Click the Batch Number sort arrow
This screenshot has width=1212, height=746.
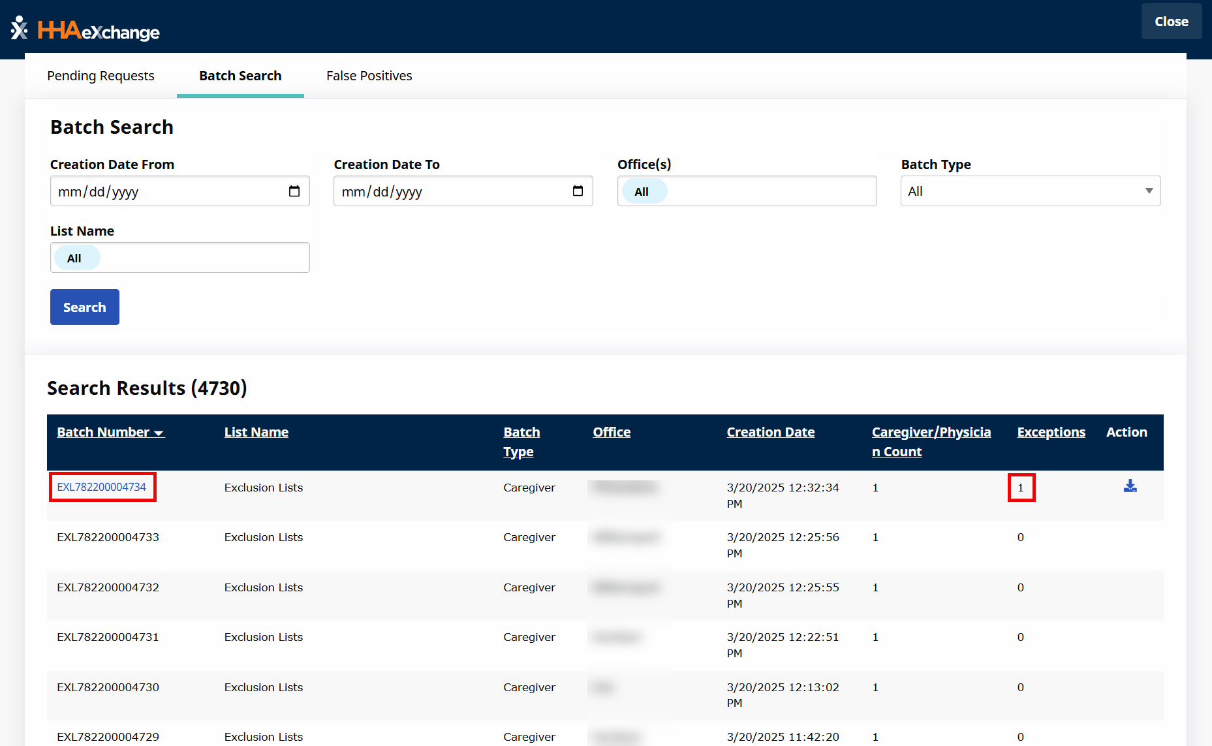(x=160, y=432)
